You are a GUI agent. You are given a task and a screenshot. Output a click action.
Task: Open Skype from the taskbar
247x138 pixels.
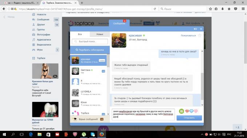pos(93,134)
